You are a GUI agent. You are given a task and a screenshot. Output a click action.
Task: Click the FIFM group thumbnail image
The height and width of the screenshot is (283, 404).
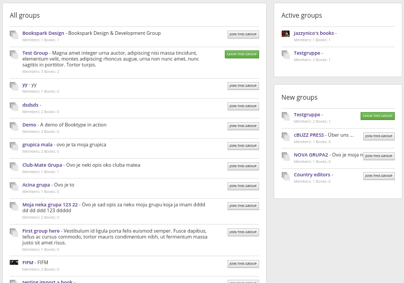[x=14, y=263]
